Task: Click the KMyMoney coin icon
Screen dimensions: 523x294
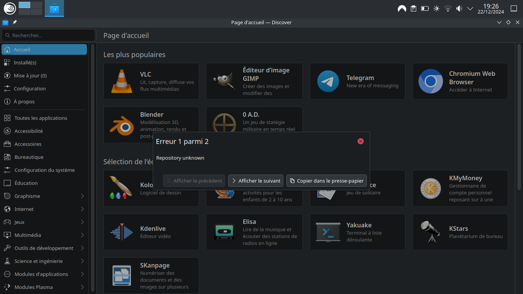Action: click(x=431, y=188)
